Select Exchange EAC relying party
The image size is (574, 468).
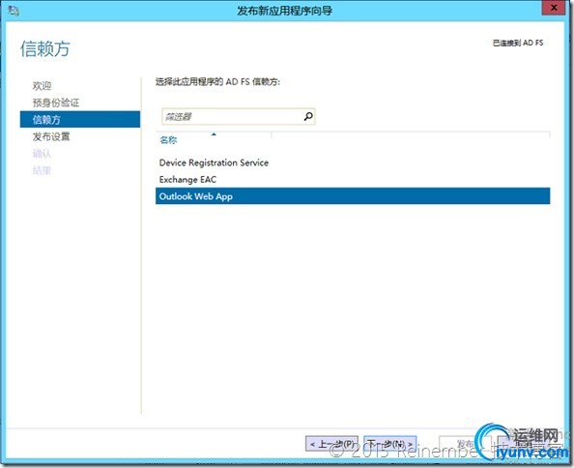[x=187, y=180]
